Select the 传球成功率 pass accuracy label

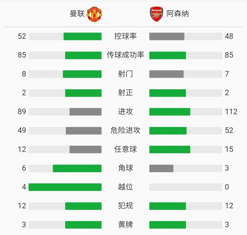pos(125,55)
